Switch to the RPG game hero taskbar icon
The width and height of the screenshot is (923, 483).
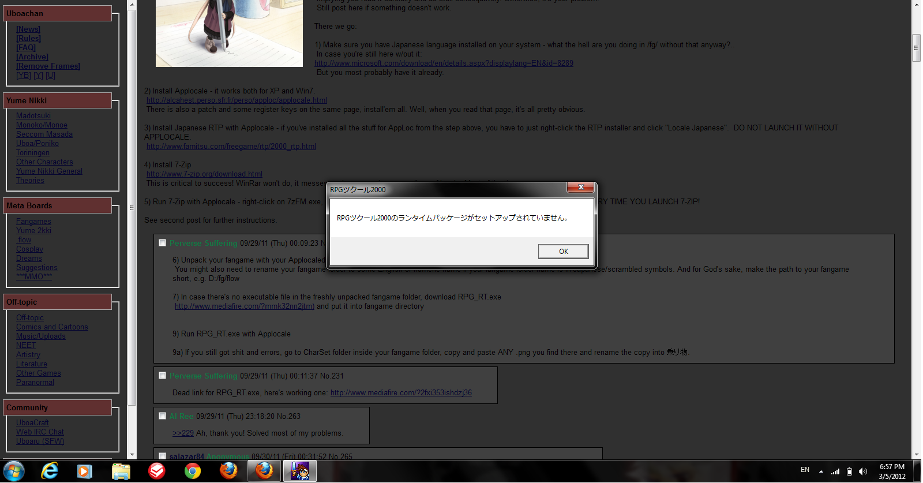point(300,471)
